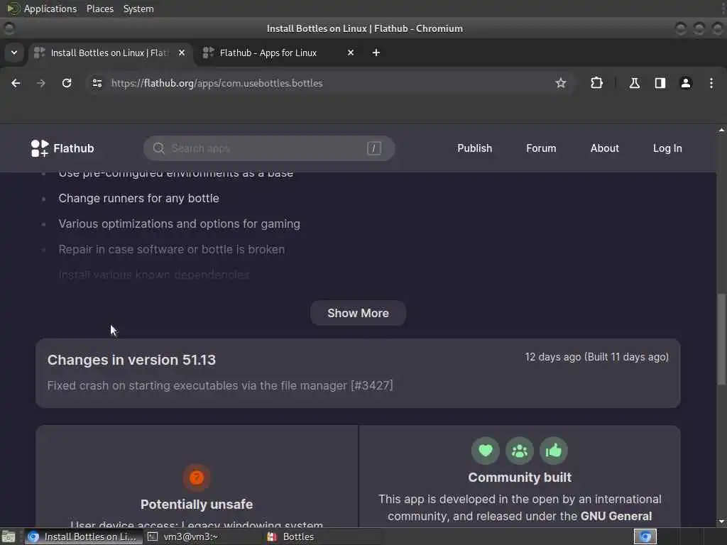The height and width of the screenshot is (545, 727).
Task: Expand the Changes in version 51.13 card
Action: [358, 373]
